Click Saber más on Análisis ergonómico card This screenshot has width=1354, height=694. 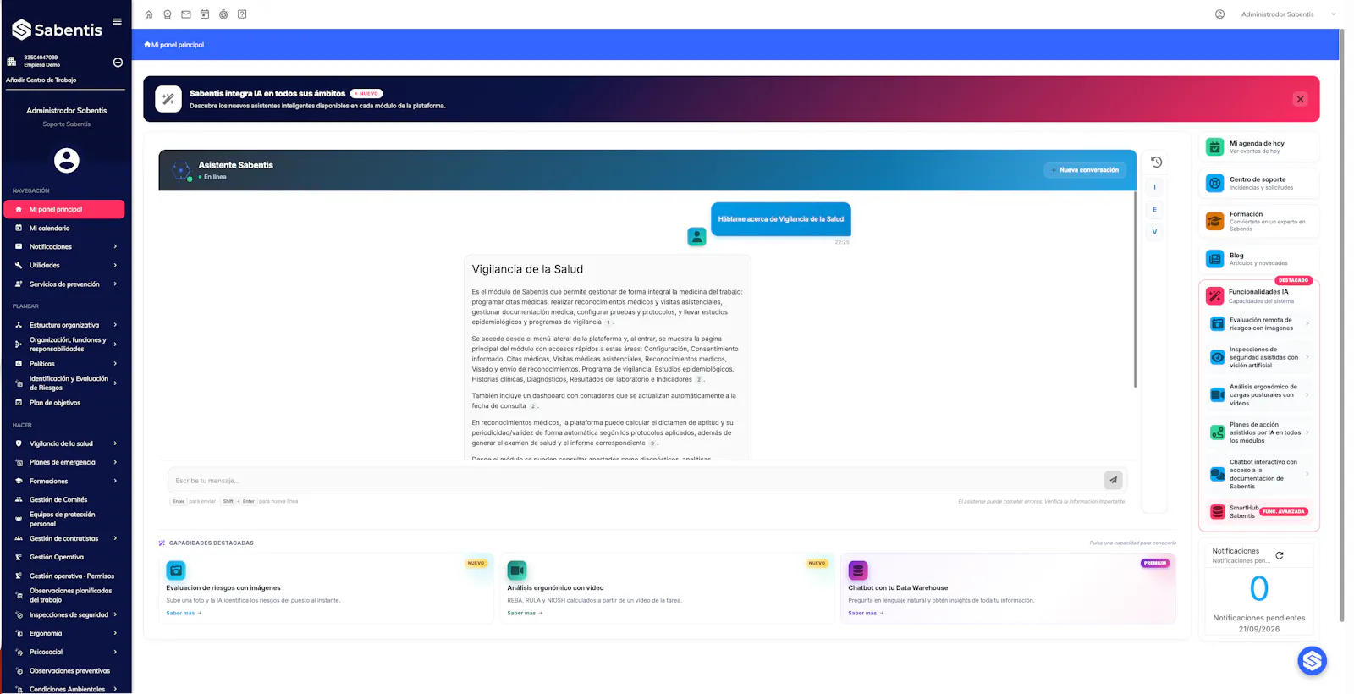coord(525,613)
